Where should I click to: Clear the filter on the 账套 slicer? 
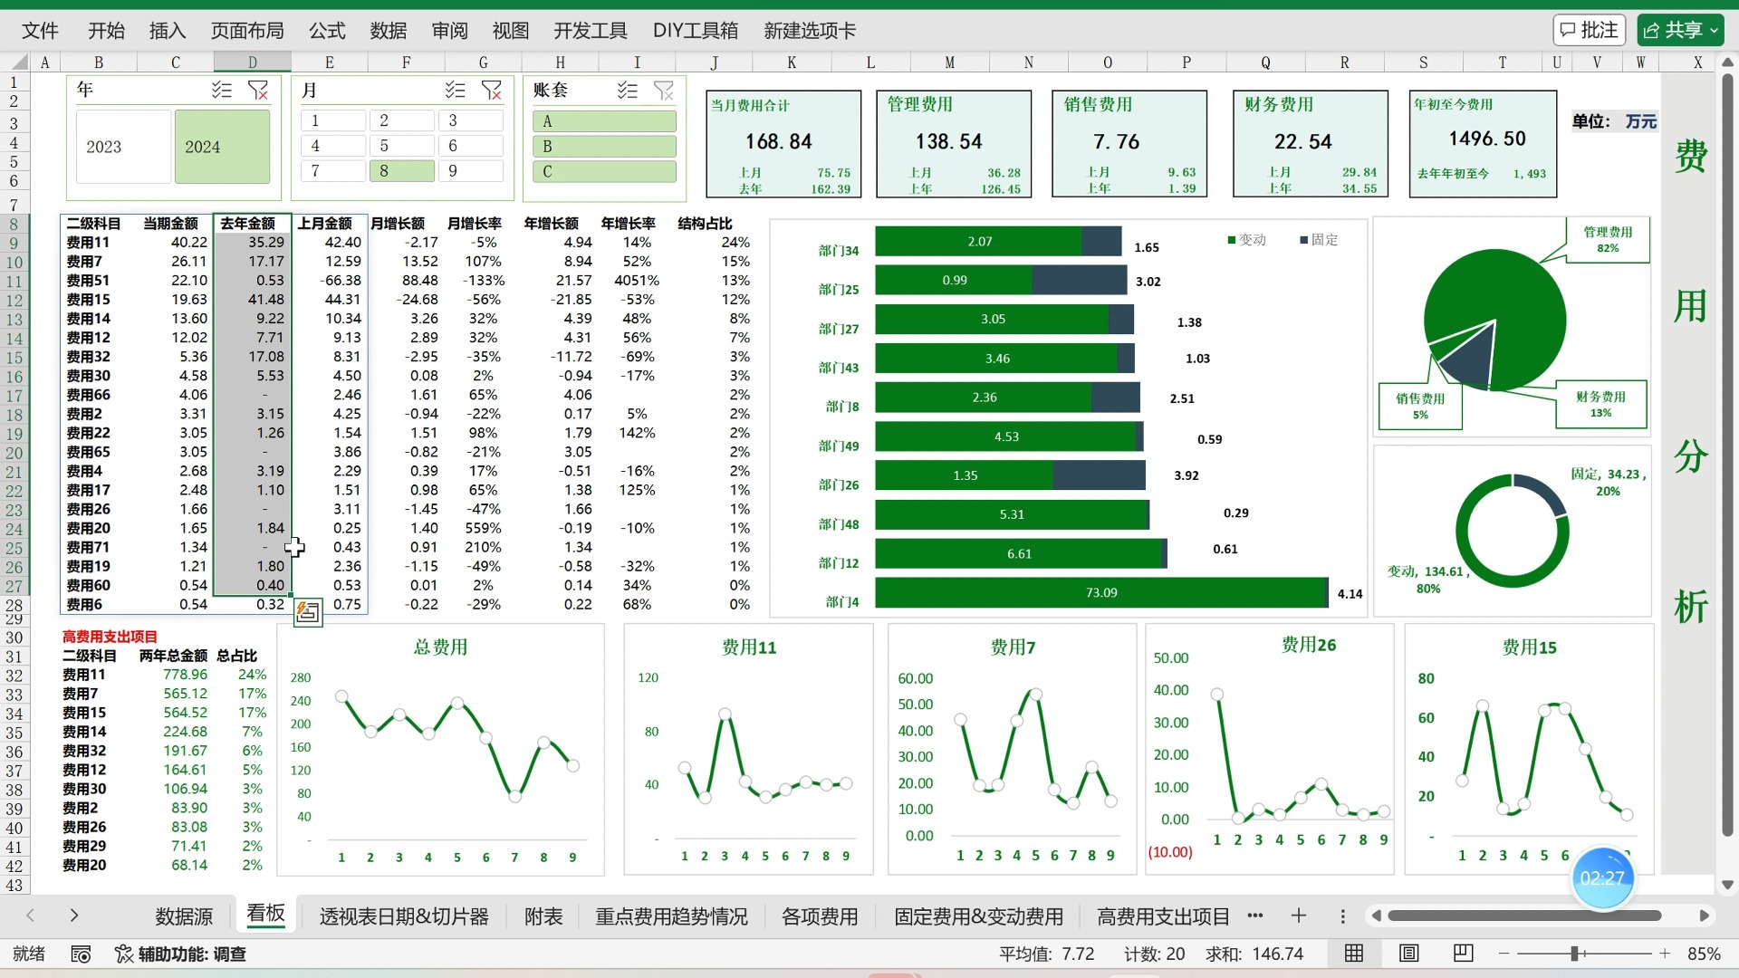pos(664,91)
